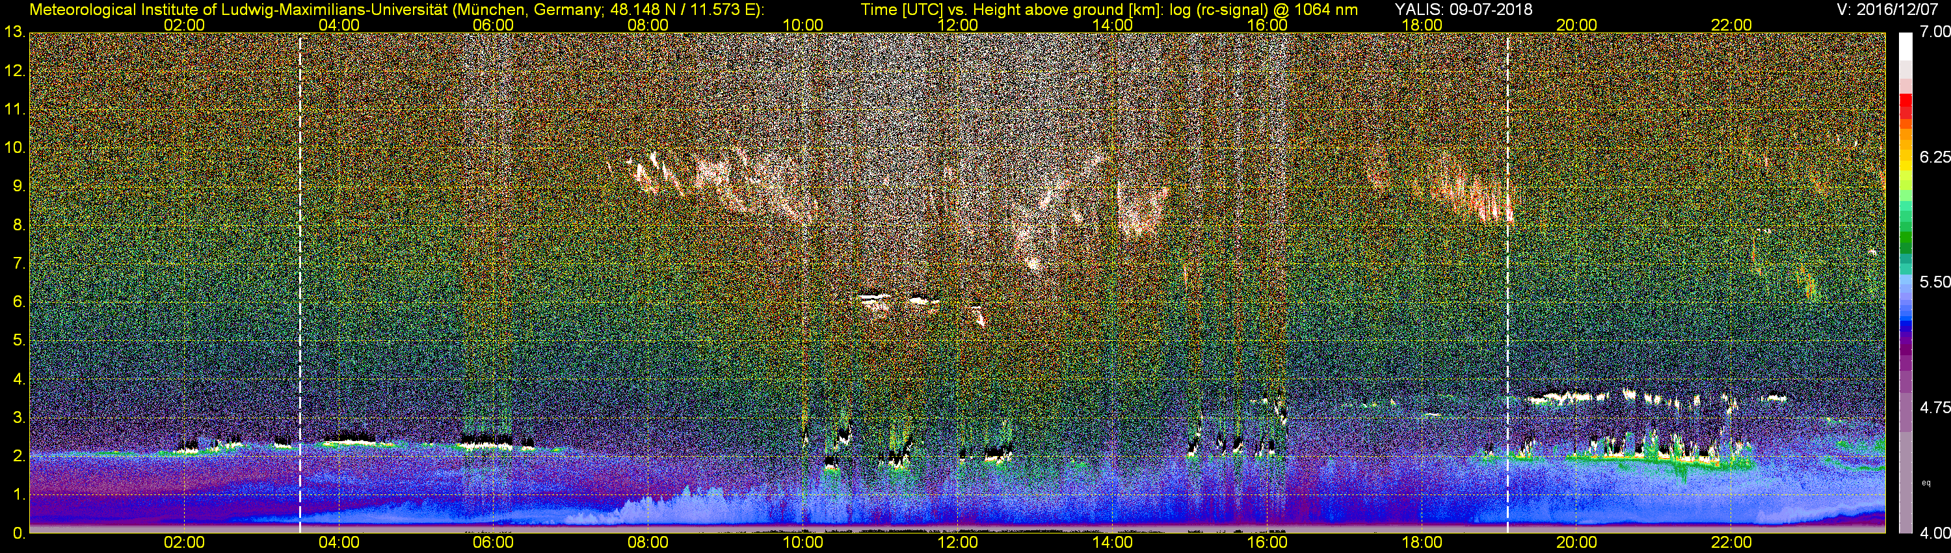This screenshot has width=1951, height=553.
Task: Click the 02:00 label on the top time axis
Action: 184,25
